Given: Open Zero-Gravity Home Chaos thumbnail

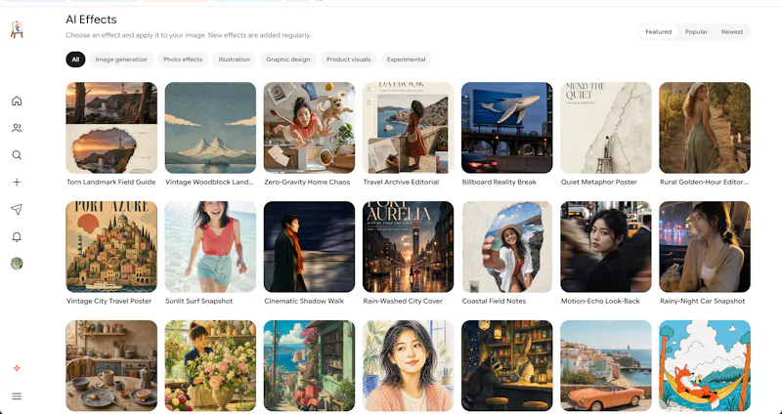Looking at the screenshot, I should click(309, 128).
